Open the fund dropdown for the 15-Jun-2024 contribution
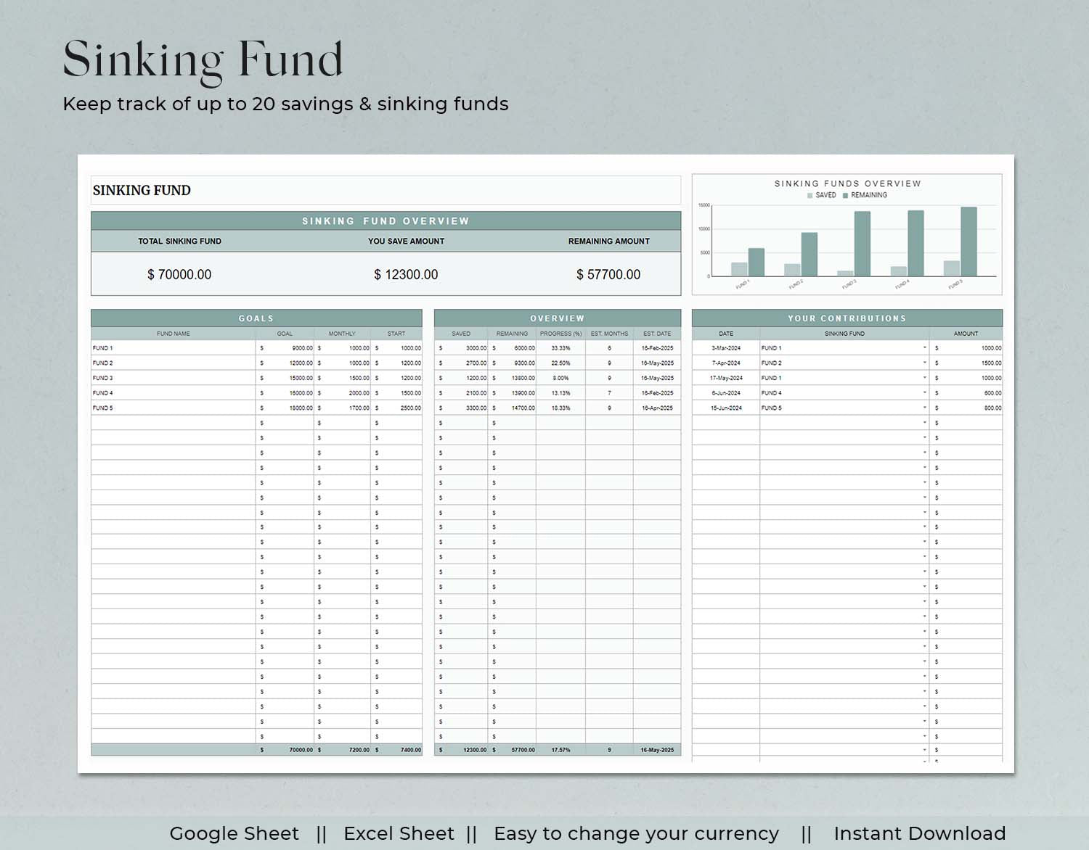Viewport: 1089px width, 850px height. click(x=924, y=408)
